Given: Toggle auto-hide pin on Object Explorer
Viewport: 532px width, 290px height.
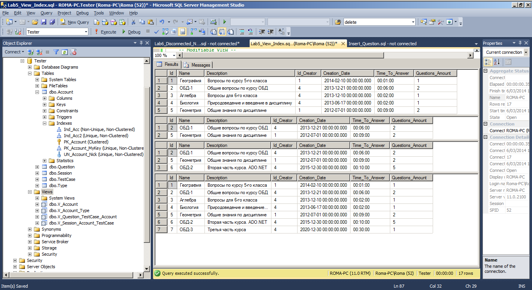Looking at the screenshot, I should pos(141,43).
